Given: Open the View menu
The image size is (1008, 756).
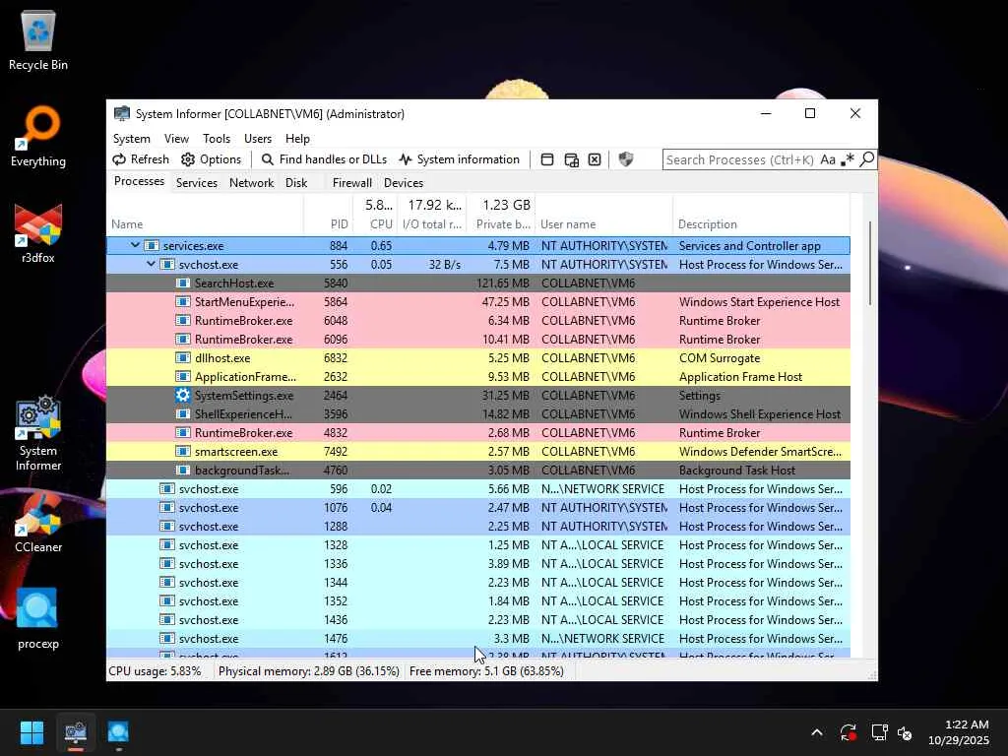Looking at the screenshot, I should tap(176, 138).
